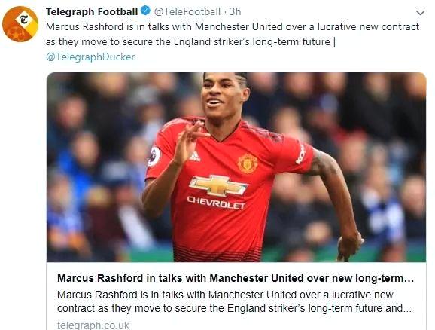Open the 3h tweet timestamp
The width and height of the screenshot is (435, 330).
click(236, 11)
